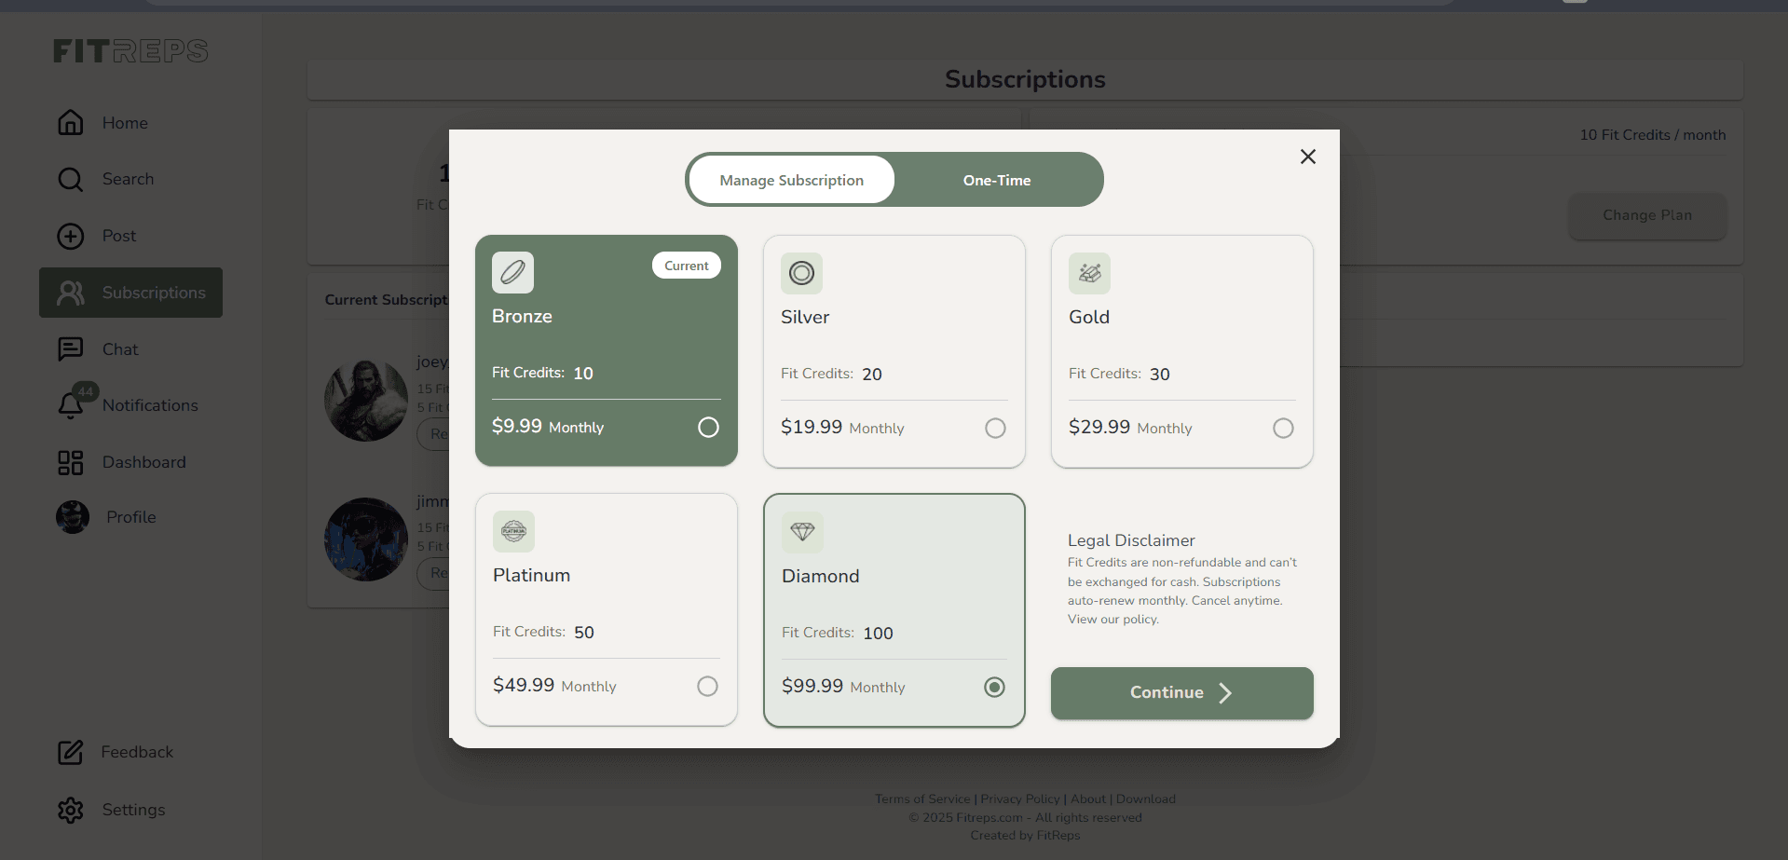1788x860 pixels.
Task: Click the Bronze plan icon
Action: coord(512,272)
